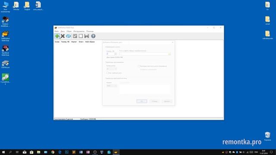Click the Формат column header
This screenshot has width=276, height=155.
(74, 42)
